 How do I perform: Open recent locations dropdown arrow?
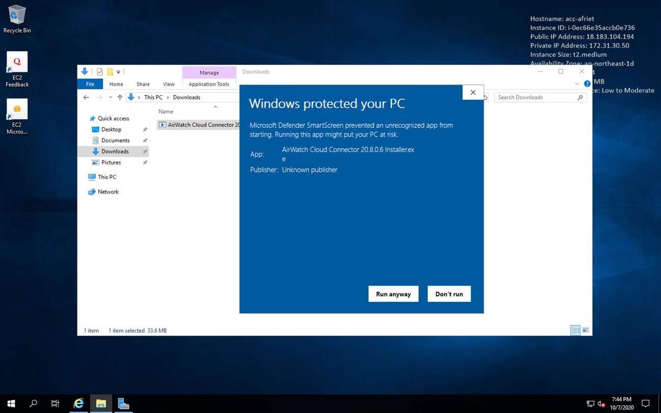coord(110,97)
